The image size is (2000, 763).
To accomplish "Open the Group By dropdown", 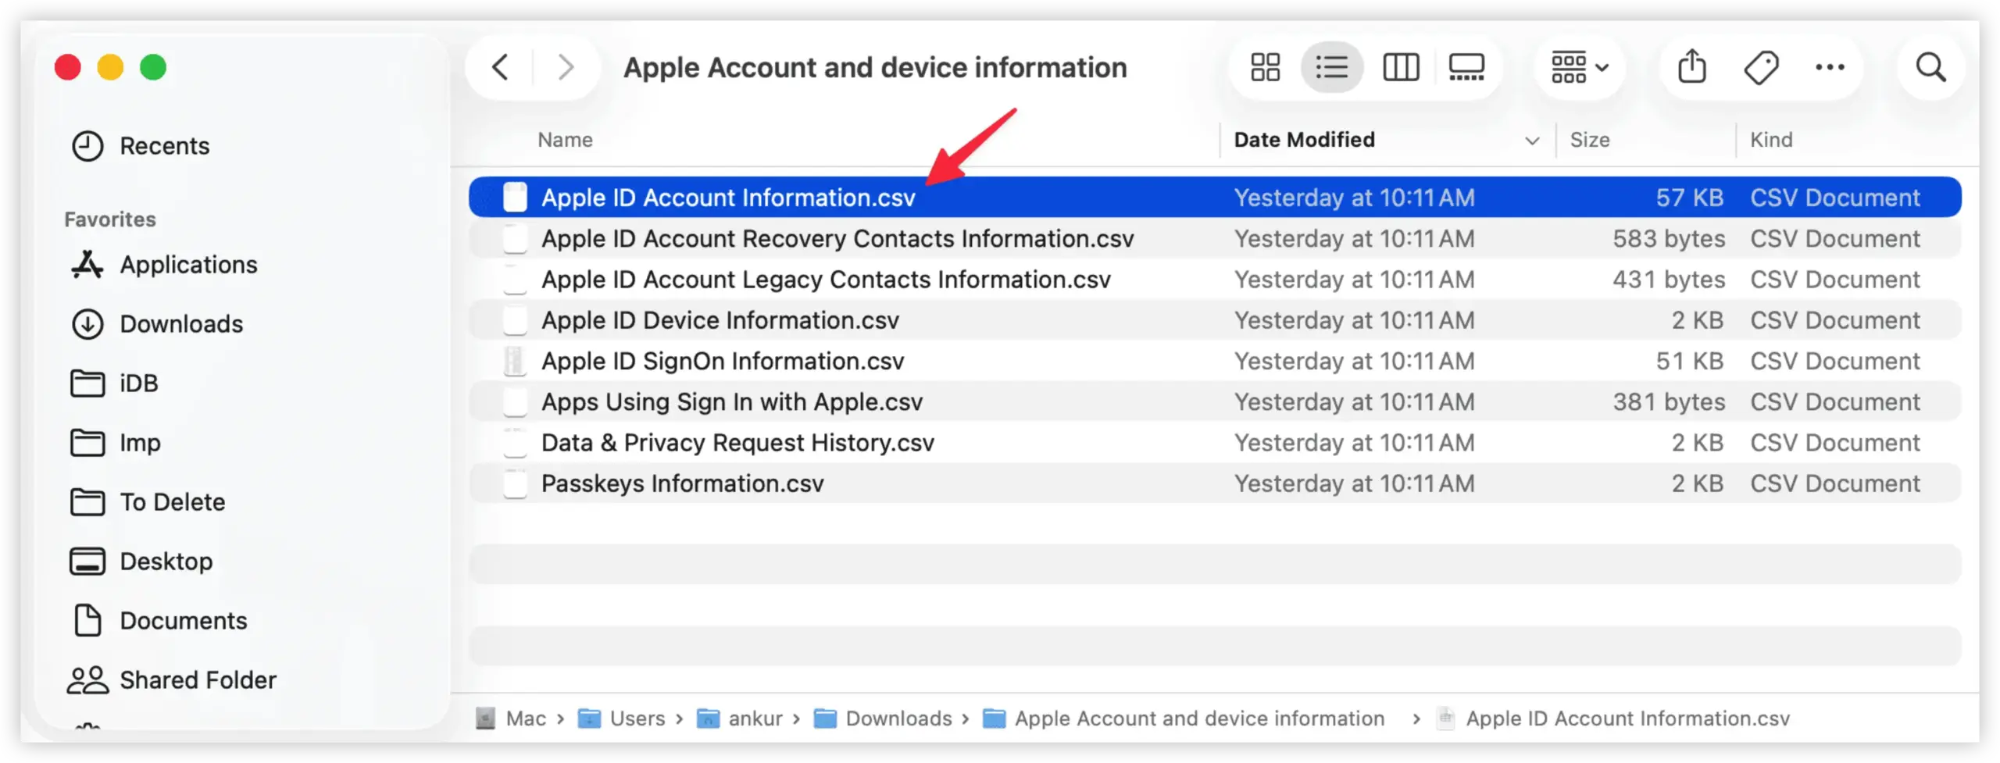I will (x=1579, y=67).
